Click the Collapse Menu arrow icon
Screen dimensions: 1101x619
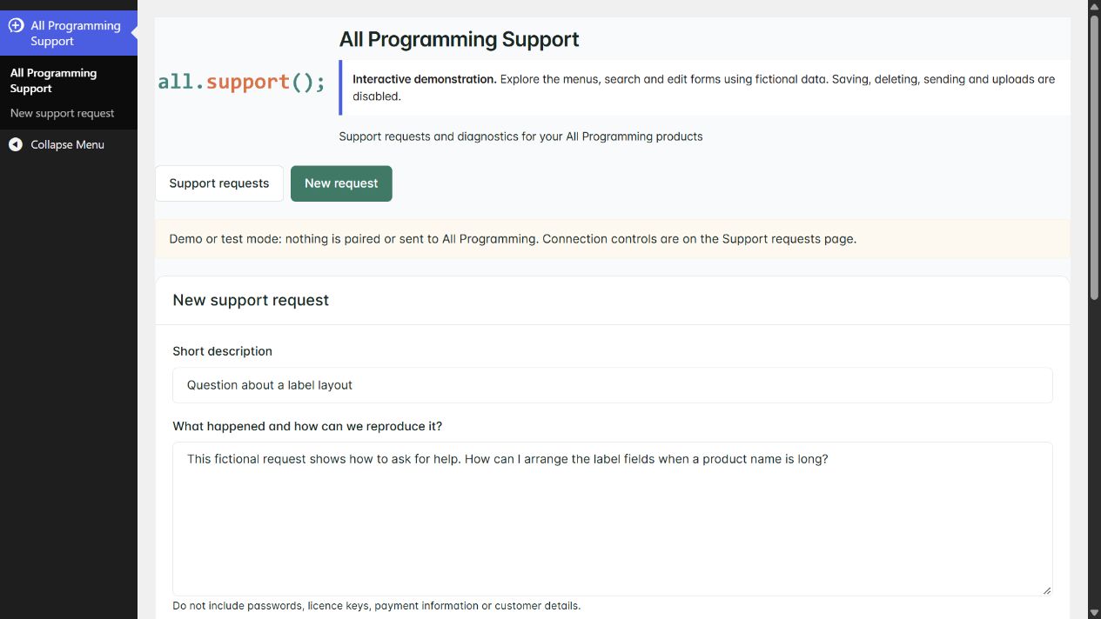pyautogui.click(x=16, y=144)
